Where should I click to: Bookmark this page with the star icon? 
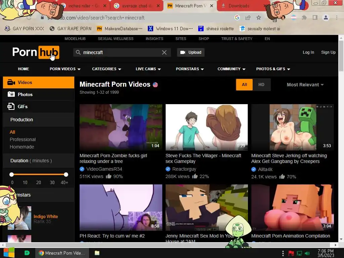tap(259, 17)
